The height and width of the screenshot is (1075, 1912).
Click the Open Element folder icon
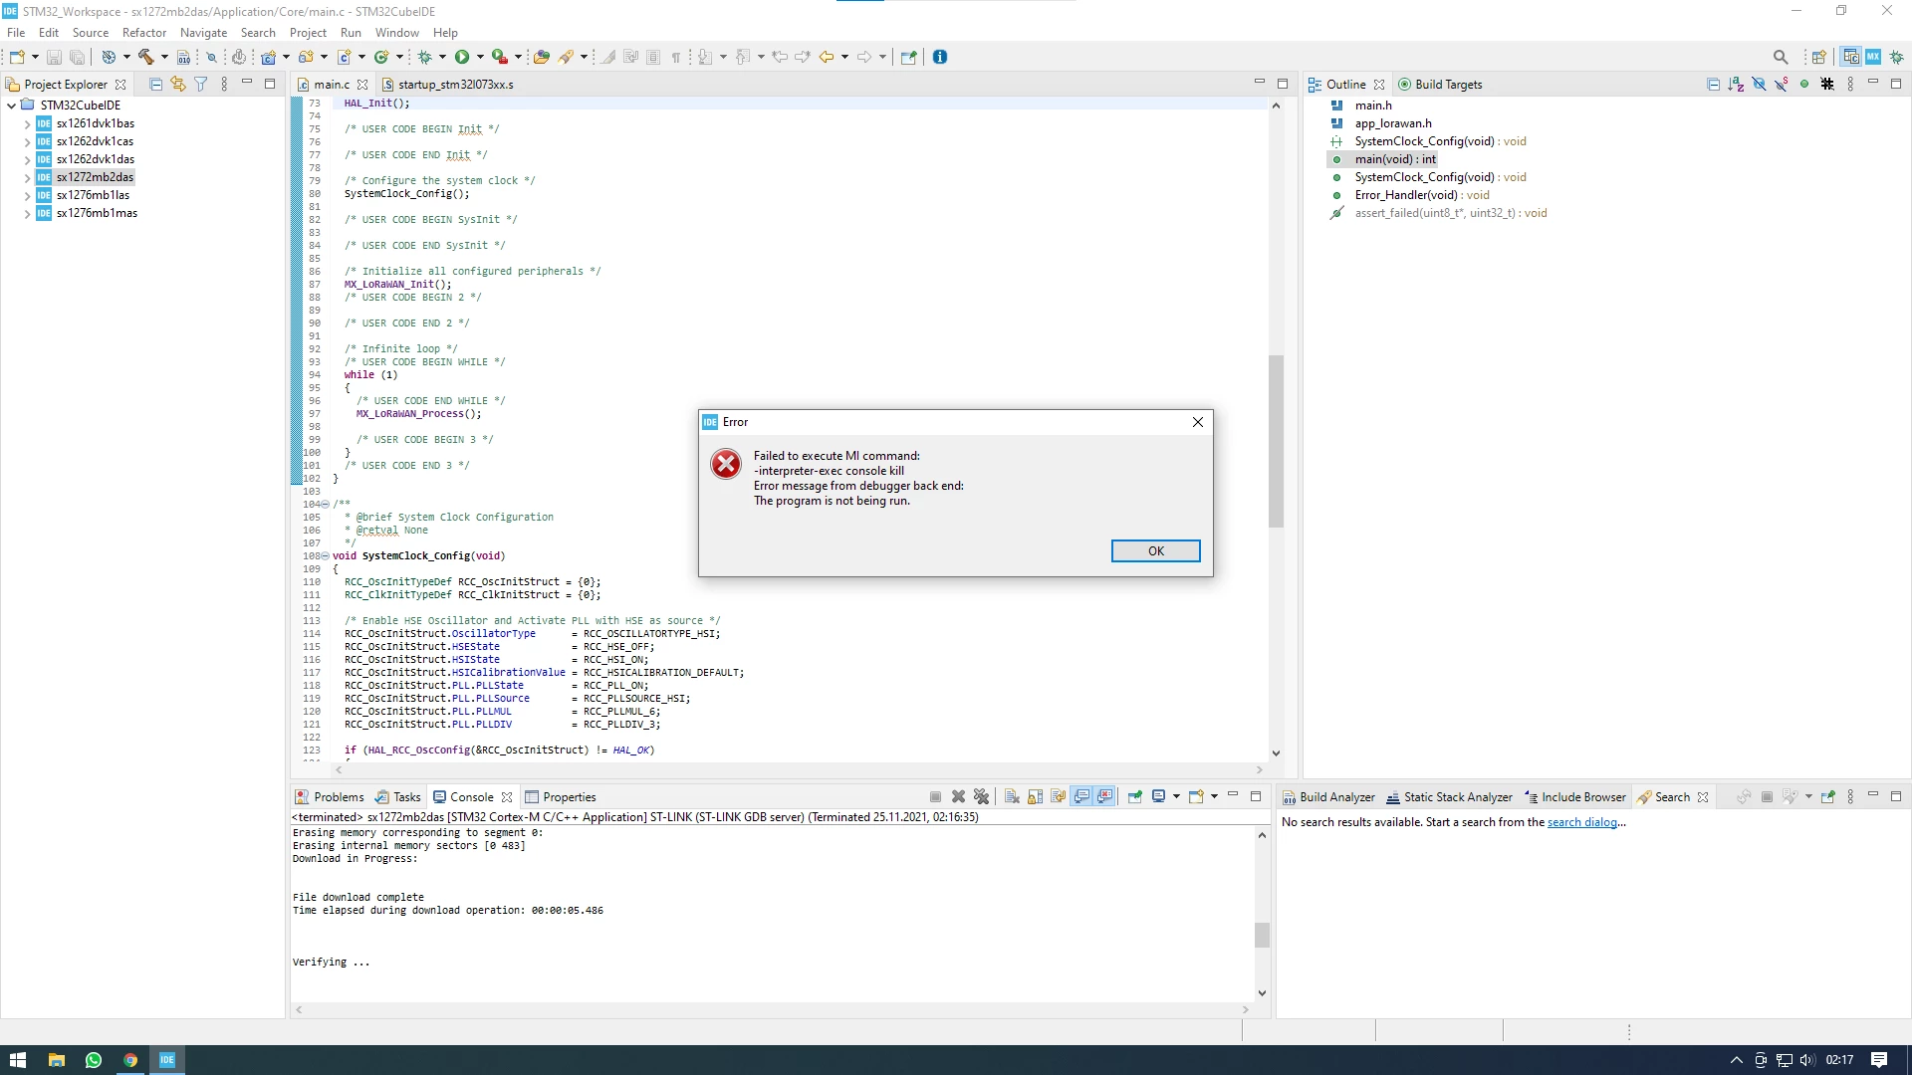[542, 57]
